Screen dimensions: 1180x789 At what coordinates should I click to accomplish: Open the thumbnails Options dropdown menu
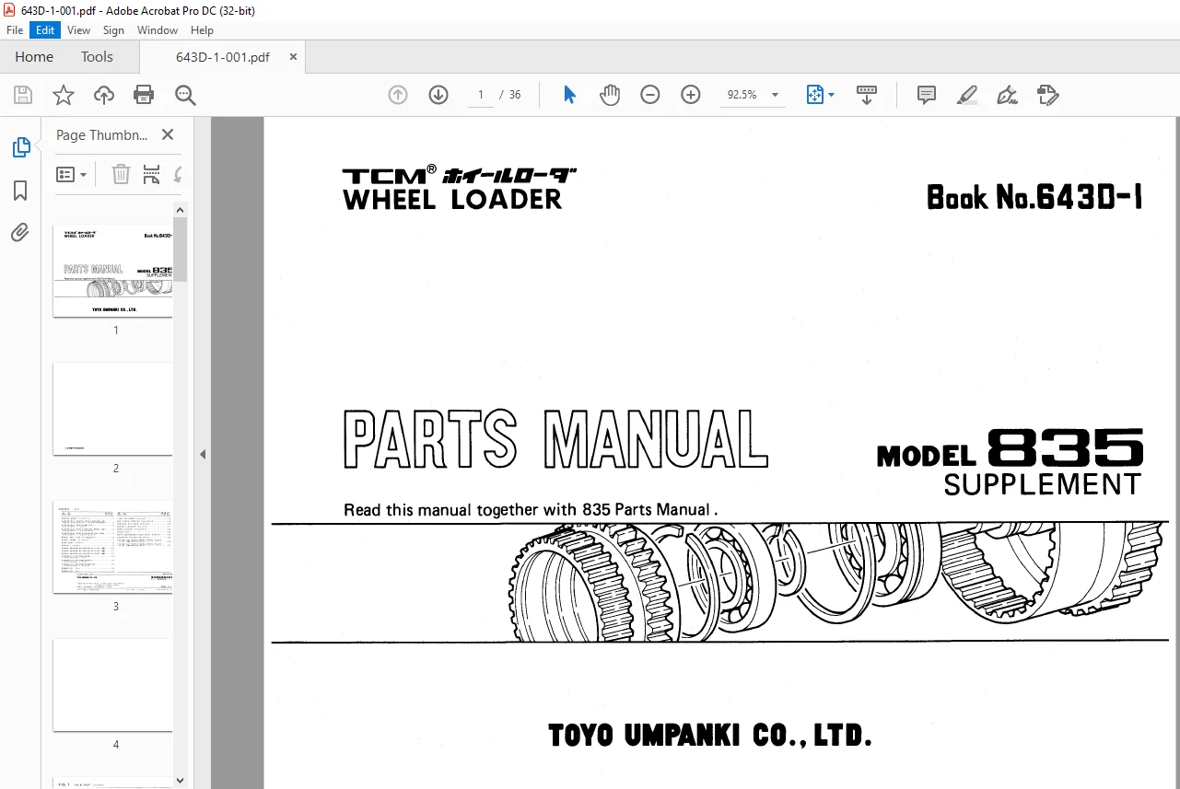pos(72,174)
